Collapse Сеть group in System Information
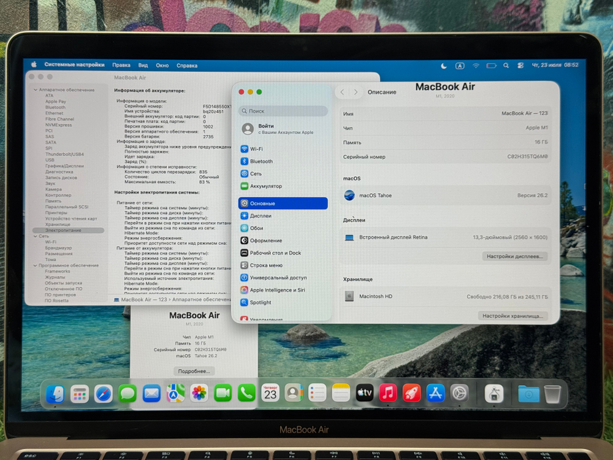 [35, 236]
